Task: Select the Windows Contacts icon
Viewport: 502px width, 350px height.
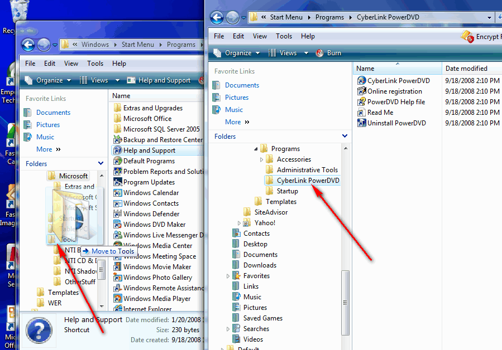Action: click(x=117, y=203)
